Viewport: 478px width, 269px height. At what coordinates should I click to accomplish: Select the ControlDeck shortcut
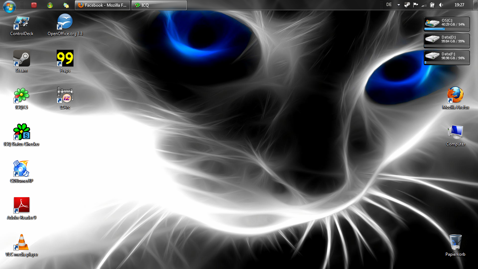pos(22,22)
